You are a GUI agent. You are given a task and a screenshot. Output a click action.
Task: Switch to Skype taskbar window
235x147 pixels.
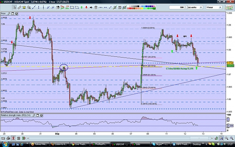click(x=160, y=144)
